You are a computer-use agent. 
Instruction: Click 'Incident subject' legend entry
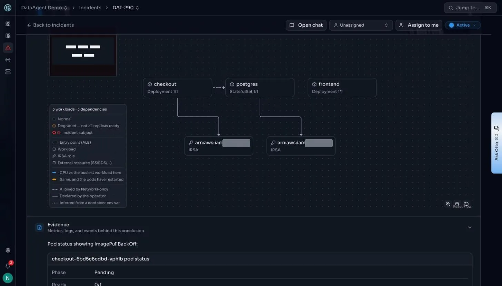click(72, 133)
